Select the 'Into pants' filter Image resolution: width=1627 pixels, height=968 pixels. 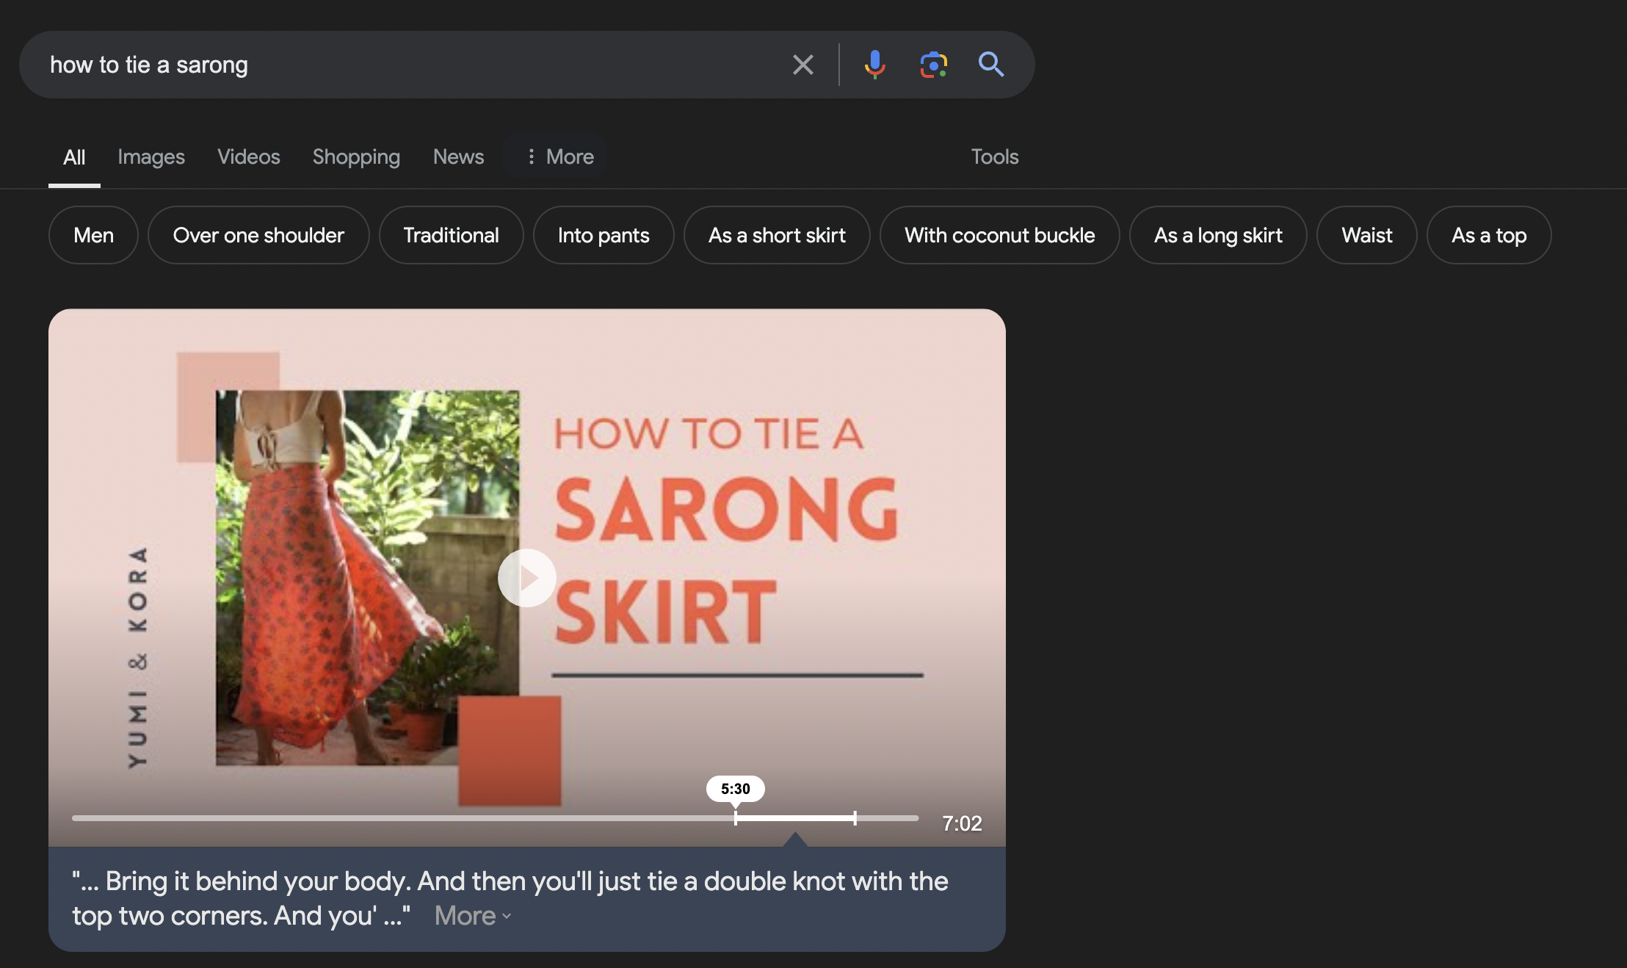click(604, 235)
